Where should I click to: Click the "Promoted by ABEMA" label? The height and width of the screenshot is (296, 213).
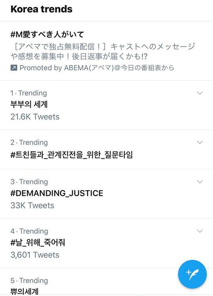pyautogui.click(x=97, y=68)
